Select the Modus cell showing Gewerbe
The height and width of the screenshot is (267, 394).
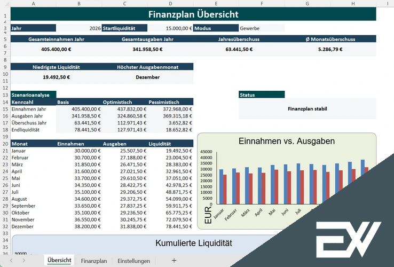tap(262, 28)
